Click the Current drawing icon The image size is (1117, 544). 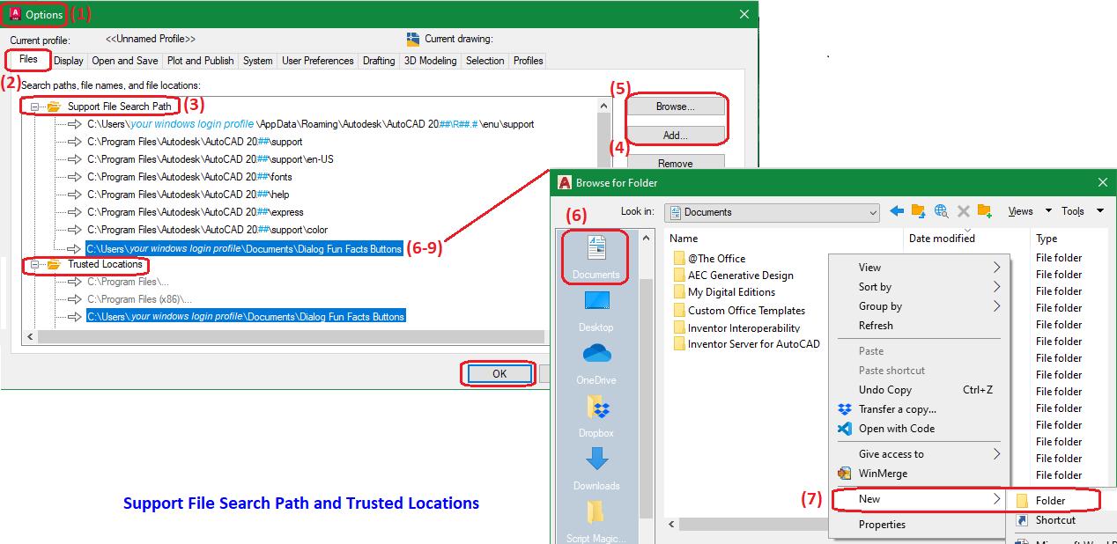pyautogui.click(x=413, y=39)
